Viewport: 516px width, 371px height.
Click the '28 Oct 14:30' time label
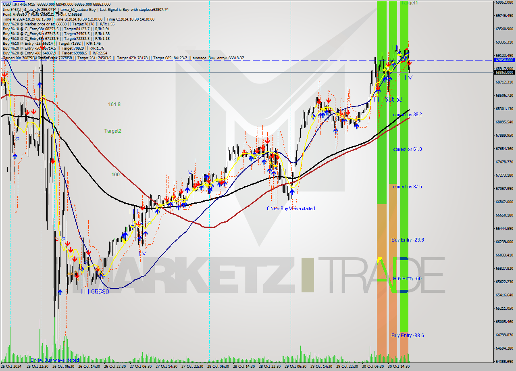click(244, 367)
